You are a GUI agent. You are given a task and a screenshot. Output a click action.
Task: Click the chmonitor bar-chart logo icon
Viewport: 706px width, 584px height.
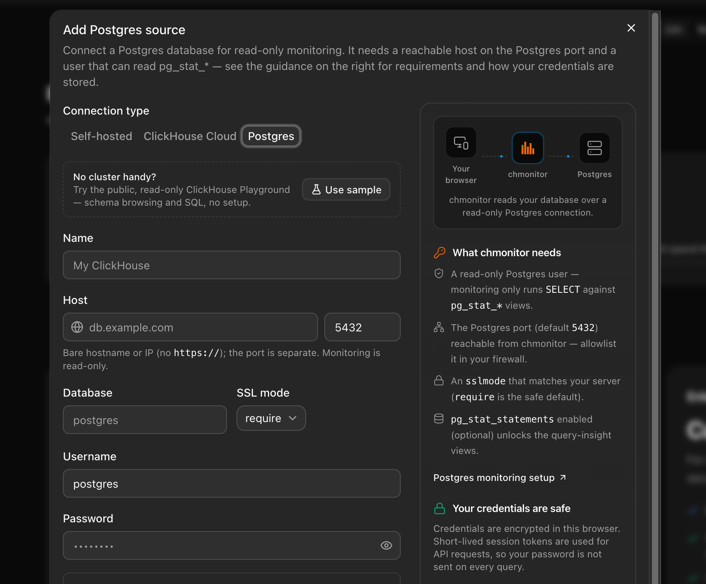coord(528,148)
